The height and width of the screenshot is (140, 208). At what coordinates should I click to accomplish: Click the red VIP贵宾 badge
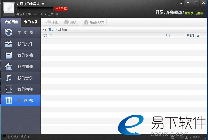pyautogui.click(x=61, y=9)
